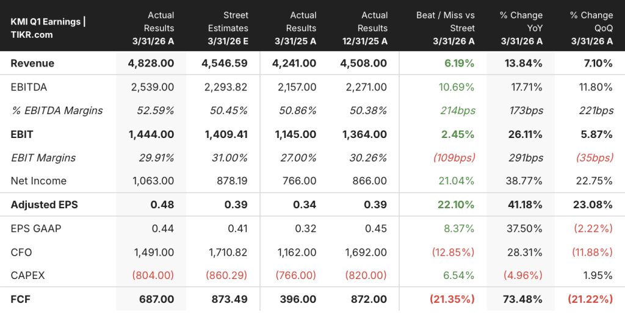Select the Adjusted EPS row label
The width and height of the screenshot is (625, 315).
pyautogui.click(x=44, y=205)
